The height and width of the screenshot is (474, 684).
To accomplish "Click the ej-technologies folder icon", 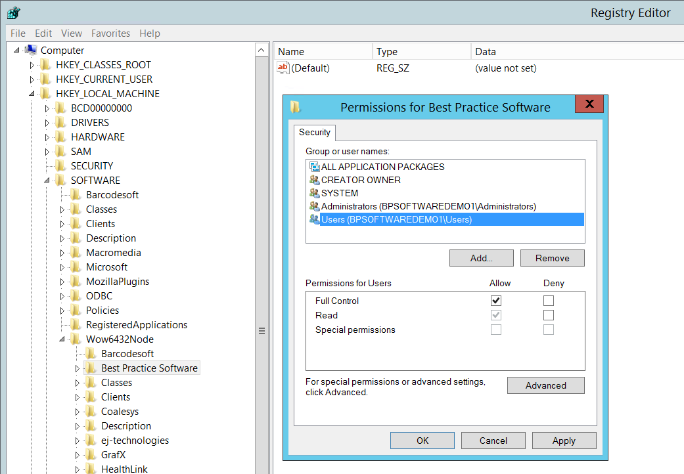I will [91, 440].
